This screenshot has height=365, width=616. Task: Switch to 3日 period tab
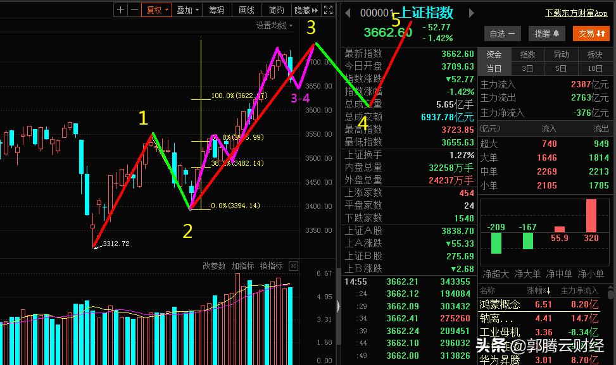point(527,69)
